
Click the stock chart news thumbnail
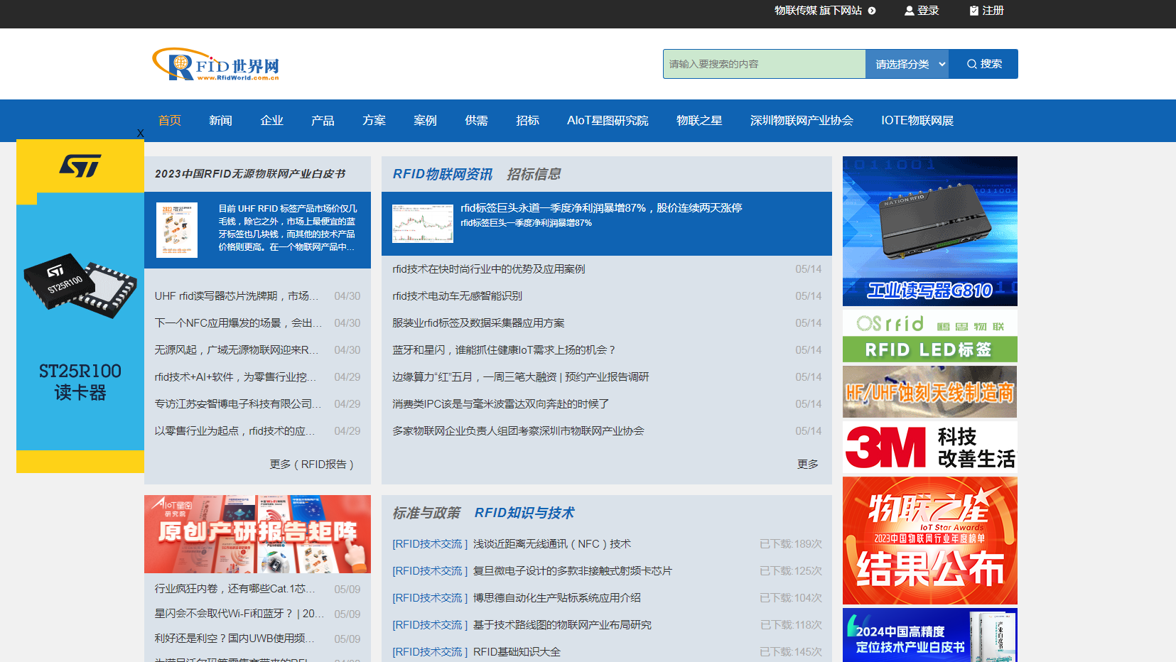(423, 224)
